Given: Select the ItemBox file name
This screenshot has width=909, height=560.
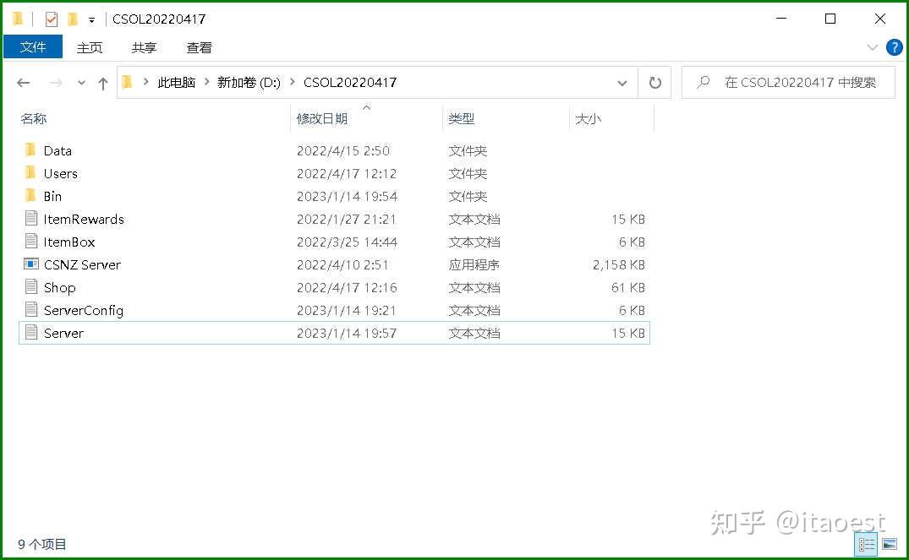Looking at the screenshot, I should tap(69, 242).
